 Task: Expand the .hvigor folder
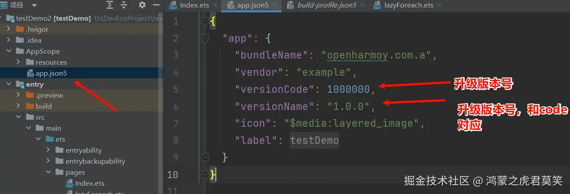point(8,29)
